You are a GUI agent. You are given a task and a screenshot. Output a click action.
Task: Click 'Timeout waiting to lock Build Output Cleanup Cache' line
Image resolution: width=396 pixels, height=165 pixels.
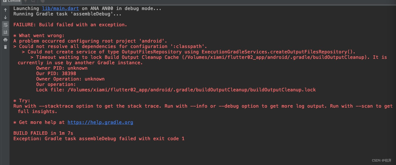click(209, 57)
